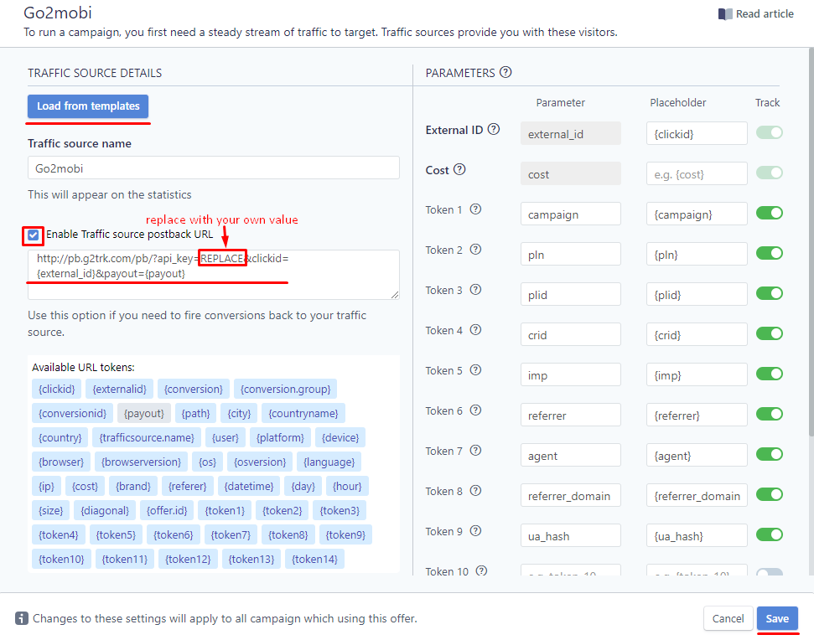Click the postback URL text area
The image size is (814, 640).
(214, 275)
